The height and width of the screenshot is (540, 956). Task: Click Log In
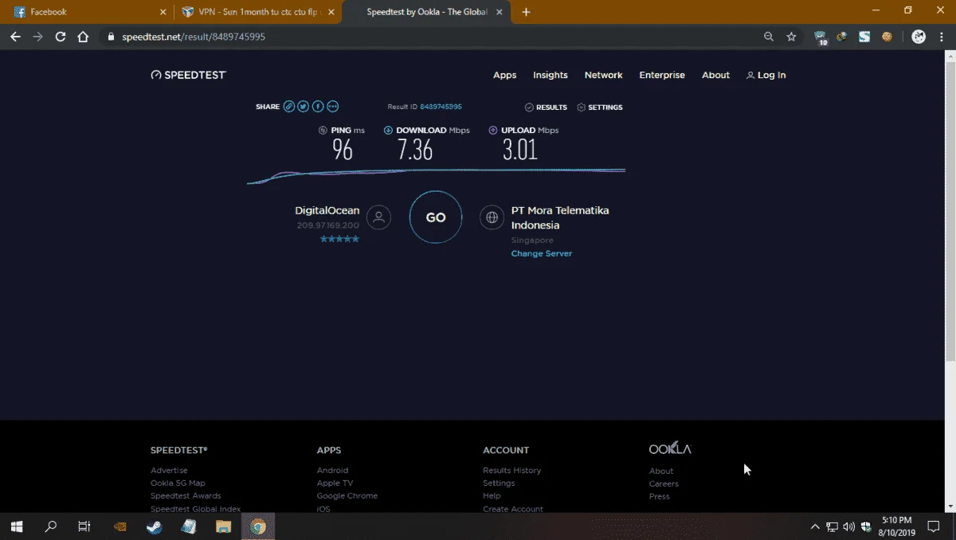coord(766,75)
